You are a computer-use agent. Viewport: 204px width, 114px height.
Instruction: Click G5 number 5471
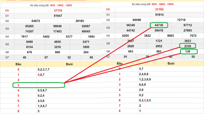86,42
